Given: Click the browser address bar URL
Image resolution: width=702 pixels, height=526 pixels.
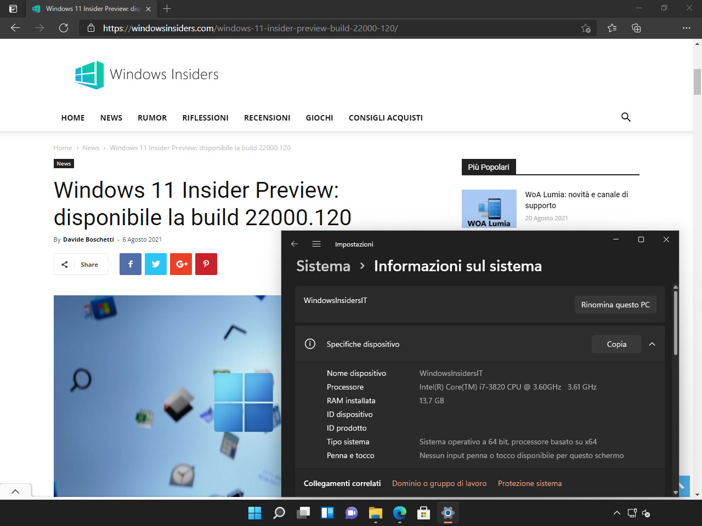Looking at the screenshot, I should pos(251,28).
